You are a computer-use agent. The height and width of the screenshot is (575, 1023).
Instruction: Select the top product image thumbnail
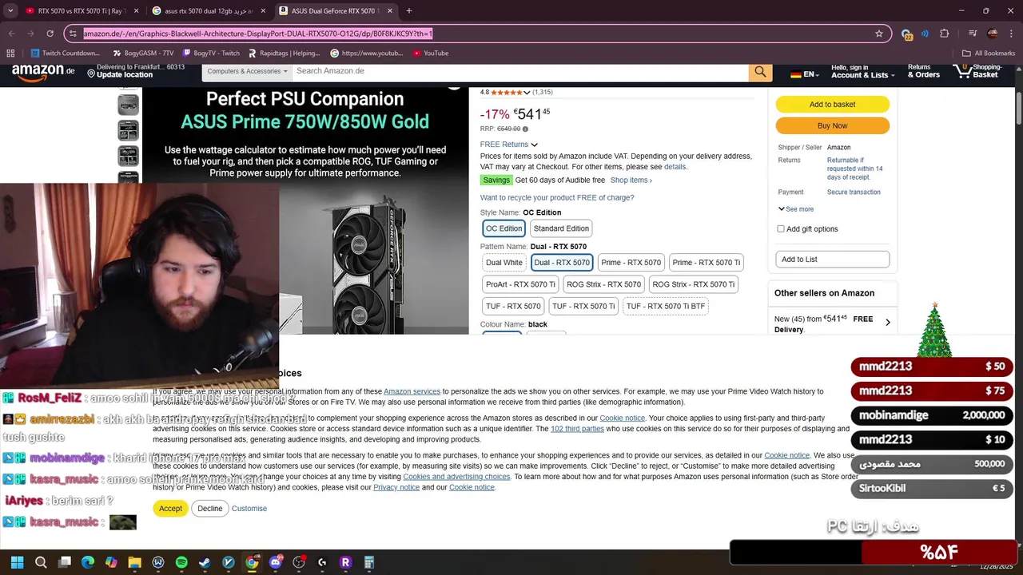[128, 105]
